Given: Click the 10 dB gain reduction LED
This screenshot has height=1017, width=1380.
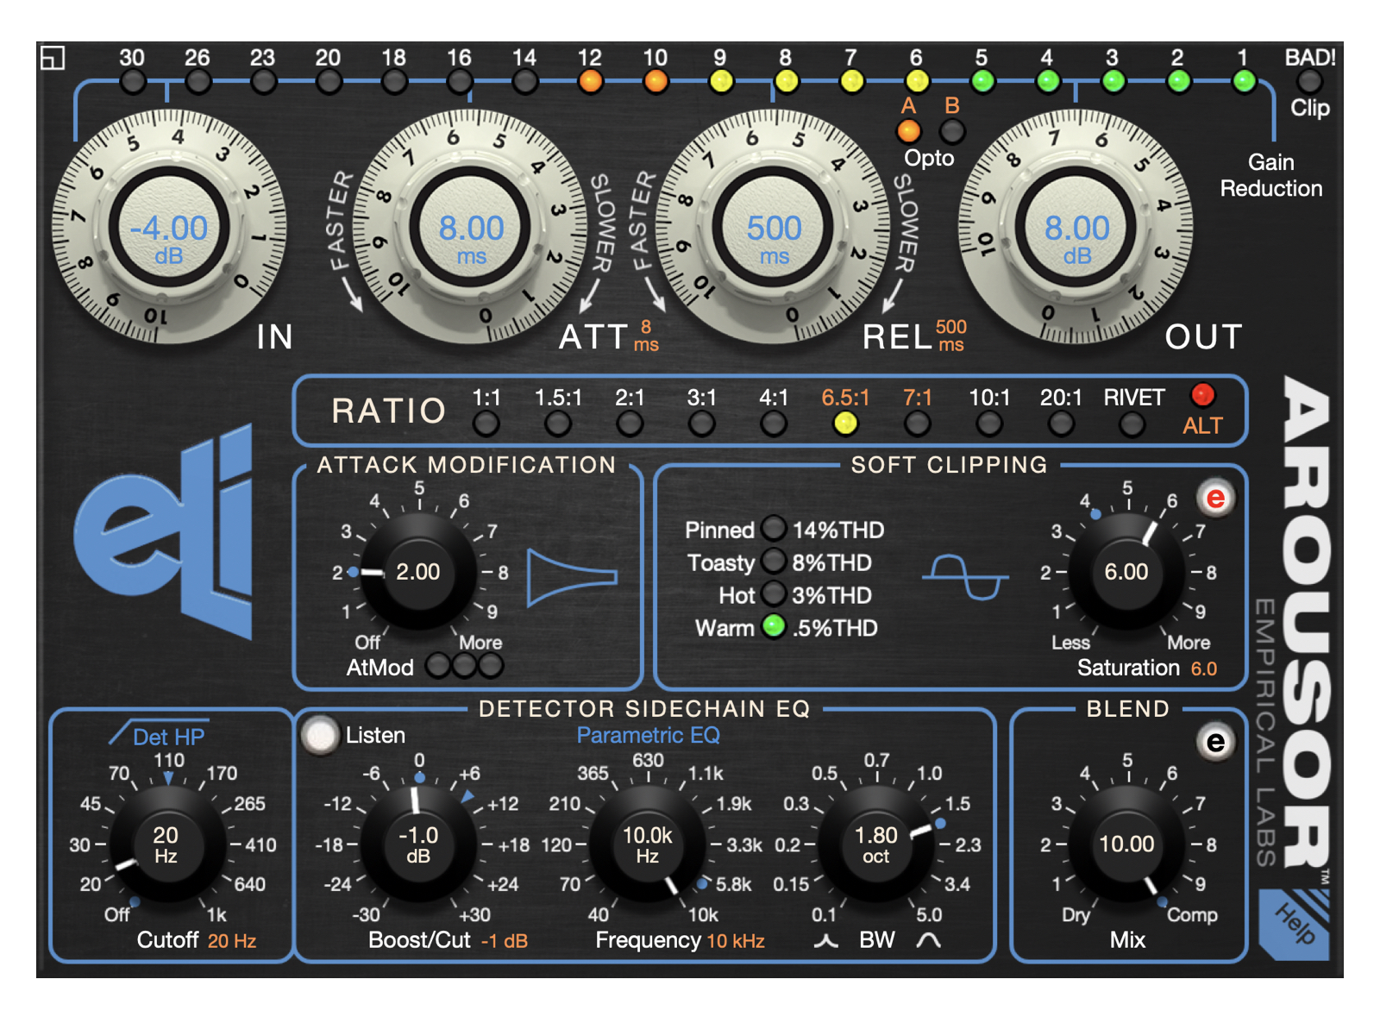Looking at the screenshot, I should pyautogui.click(x=655, y=81).
